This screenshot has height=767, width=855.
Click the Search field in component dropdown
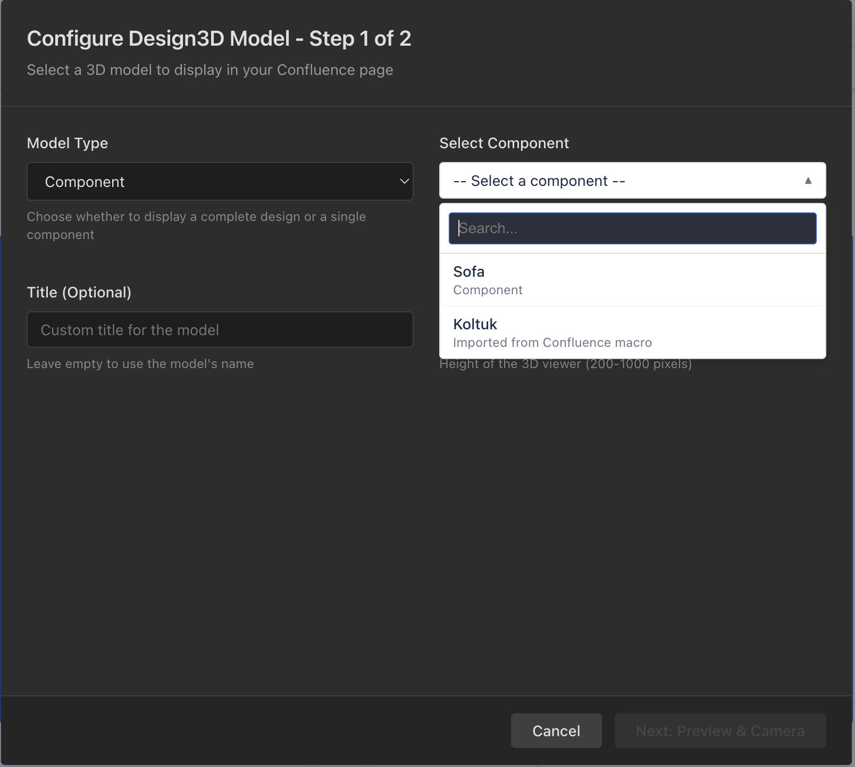[x=632, y=228]
